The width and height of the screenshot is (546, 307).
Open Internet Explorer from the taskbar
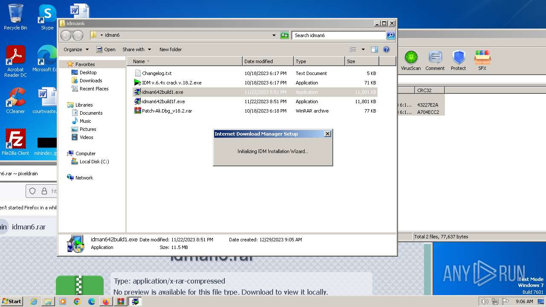(x=34, y=301)
